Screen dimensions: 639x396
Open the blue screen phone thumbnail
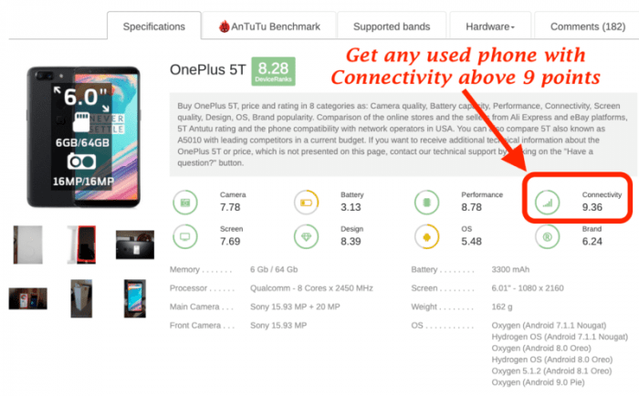tap(135, 298)
